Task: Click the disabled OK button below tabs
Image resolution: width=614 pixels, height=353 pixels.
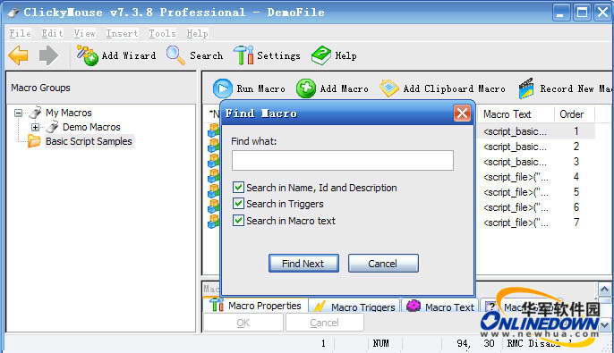Action: [x=243, y=323]
